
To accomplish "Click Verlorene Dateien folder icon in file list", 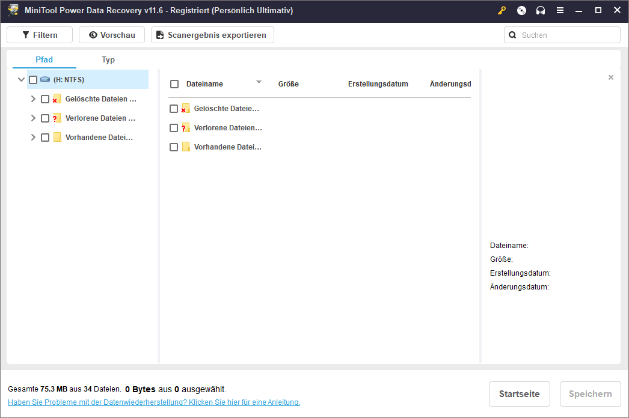I will click(186, 128).
